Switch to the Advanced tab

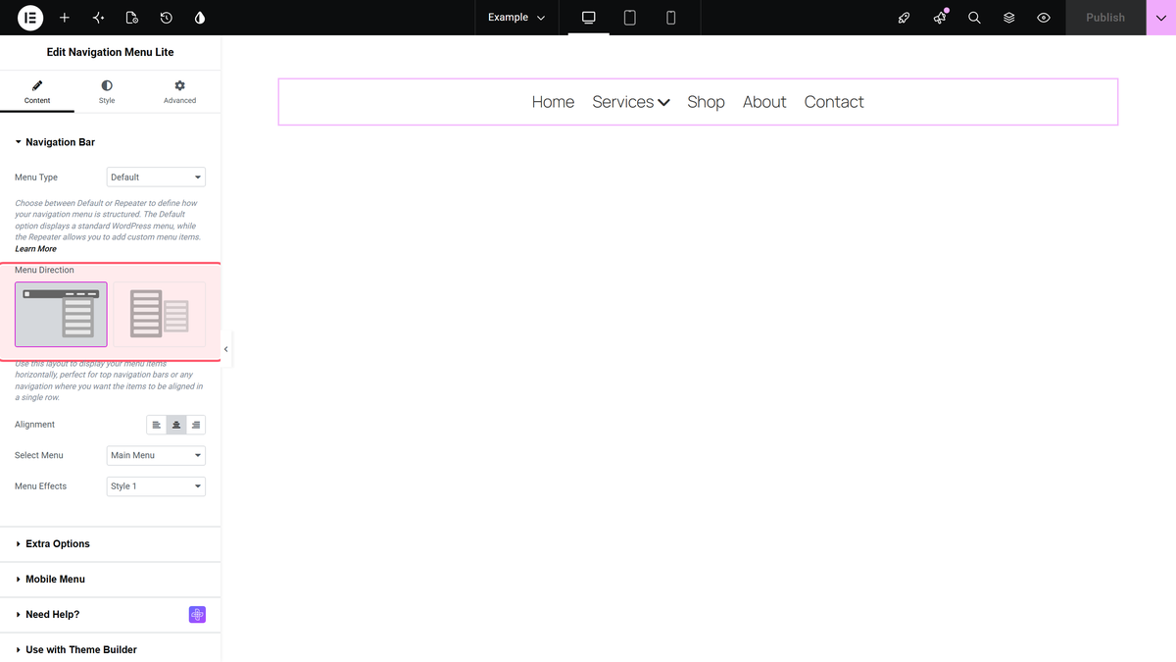tap(179, 92)
